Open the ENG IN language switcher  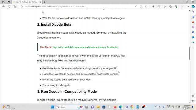tap(168, 107)
